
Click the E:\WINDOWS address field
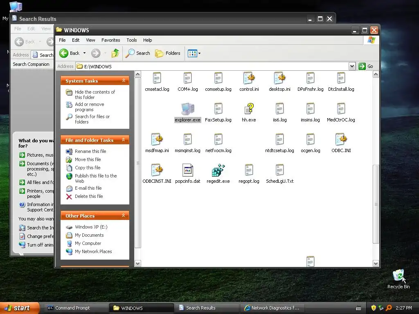212,66
